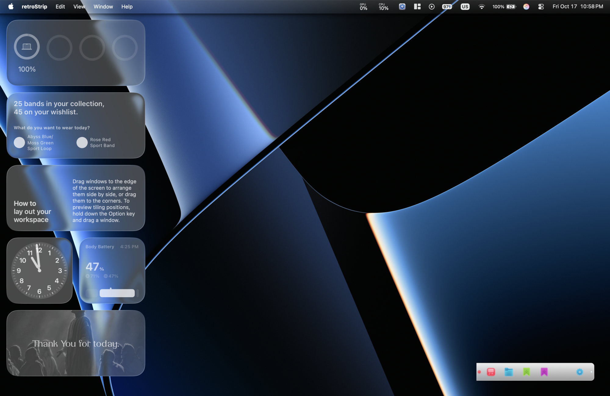Toggle Control Center from the menu bar
Screen dimensions: 610x396
[x=541, y=6]
